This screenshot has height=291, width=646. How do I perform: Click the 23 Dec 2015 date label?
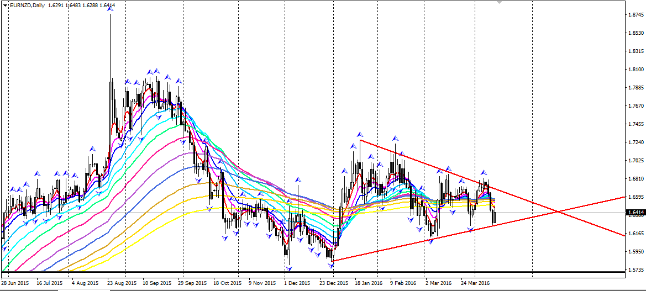click(334, 284)
